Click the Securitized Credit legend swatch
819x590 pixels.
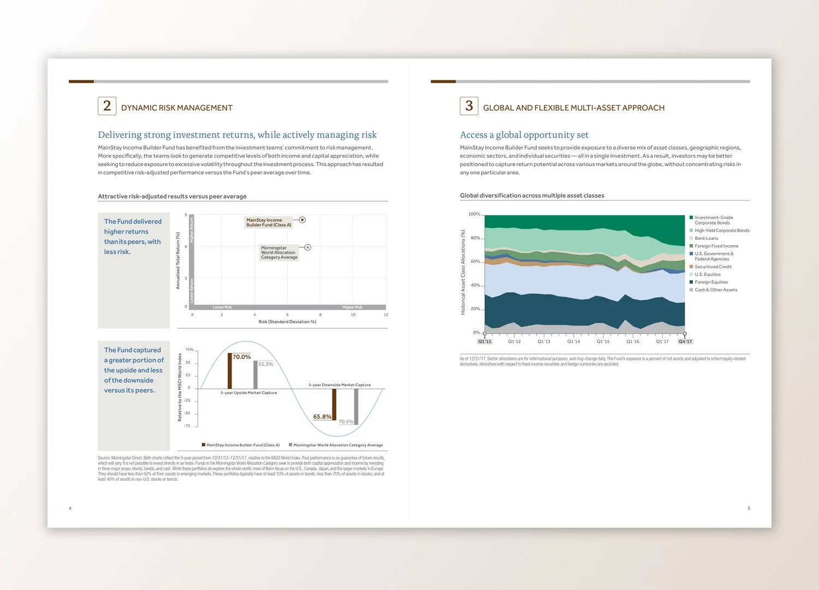click(691, 267)
